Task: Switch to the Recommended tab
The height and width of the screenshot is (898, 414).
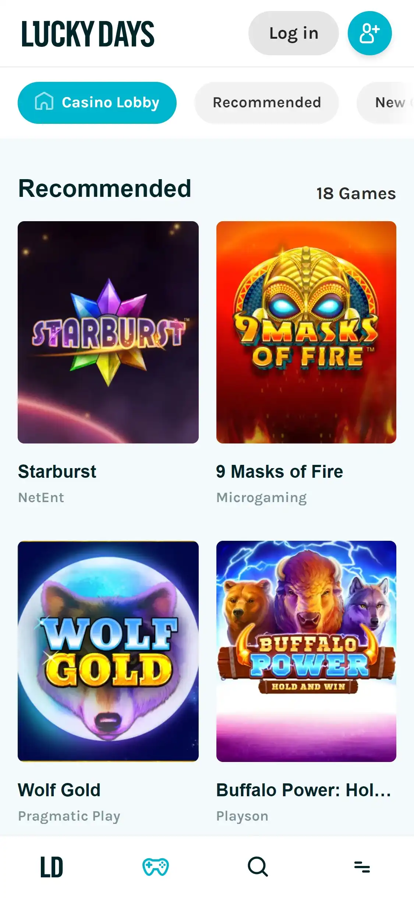Action: pyautogui.click(x=267, y=103)
